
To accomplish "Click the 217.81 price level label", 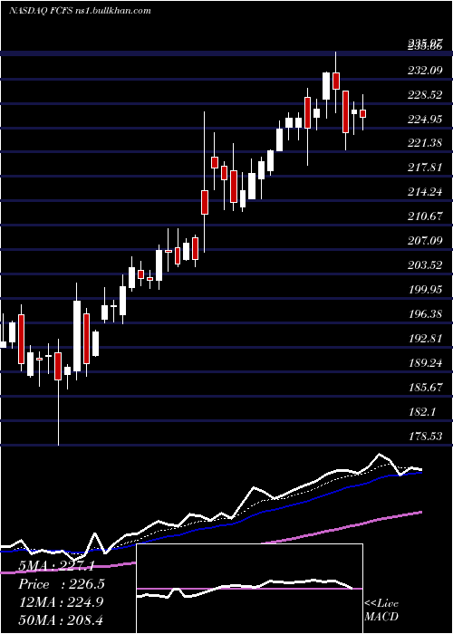I will point(425,167).
